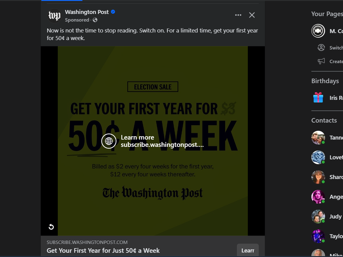Click the blue verified badge beside Washington Post
This screenshot has width=343, height=257.
(x=113, y=12)
